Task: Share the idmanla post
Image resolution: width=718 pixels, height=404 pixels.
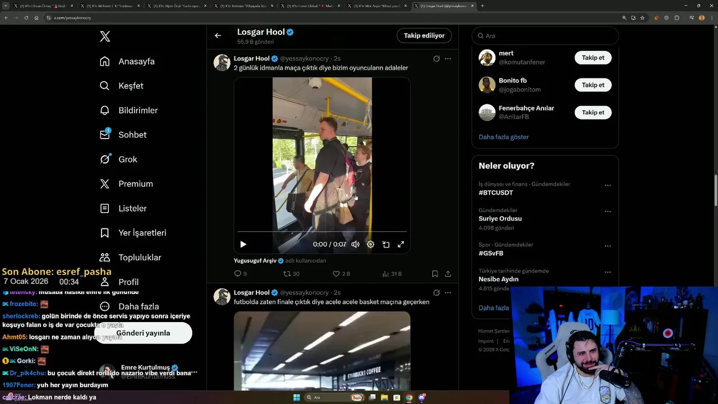Action: tap(448, 274)
